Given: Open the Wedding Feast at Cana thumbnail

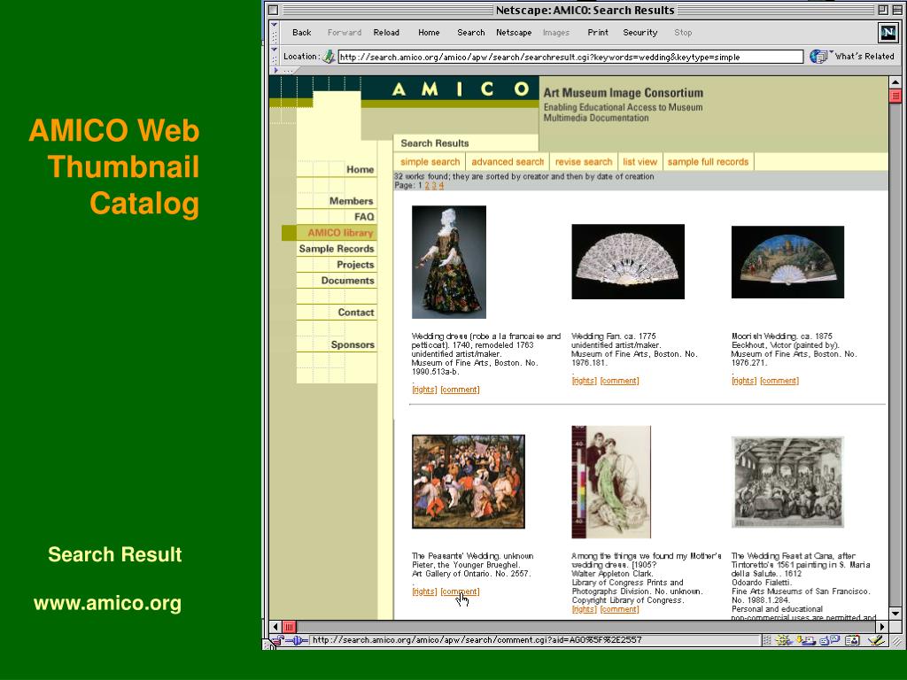Looking at the screenshot, I should pos(787,483).
